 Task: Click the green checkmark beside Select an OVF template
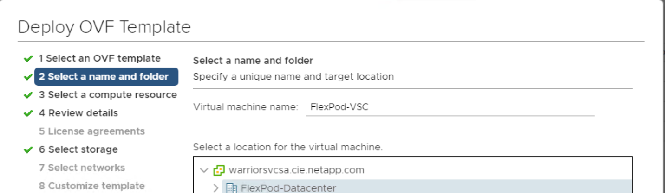click(28, 59)
